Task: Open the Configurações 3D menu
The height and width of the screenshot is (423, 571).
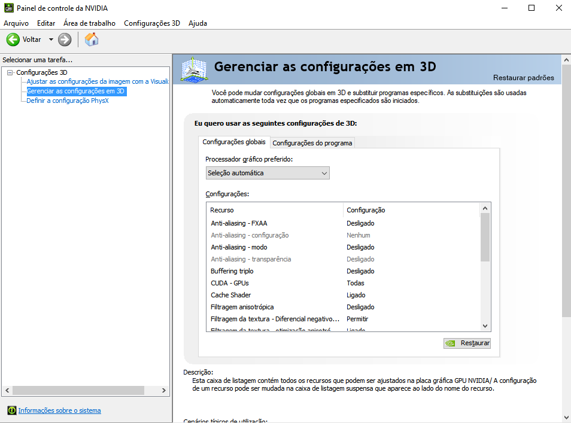Action: (152, 23)
